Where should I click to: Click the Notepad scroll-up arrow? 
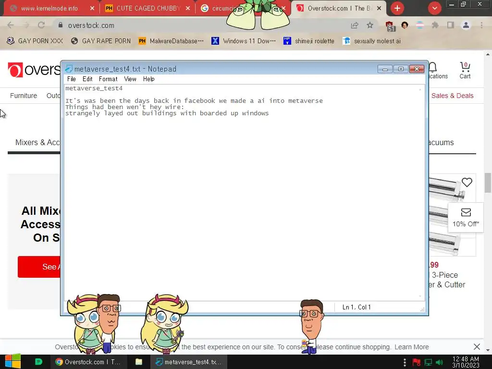(x=420, y=89)
